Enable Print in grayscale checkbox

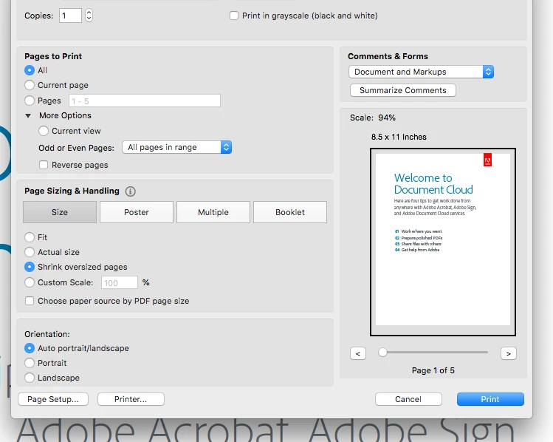[234, 16]
